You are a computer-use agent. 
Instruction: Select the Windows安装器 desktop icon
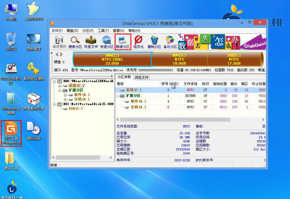[x=11, y=103]
